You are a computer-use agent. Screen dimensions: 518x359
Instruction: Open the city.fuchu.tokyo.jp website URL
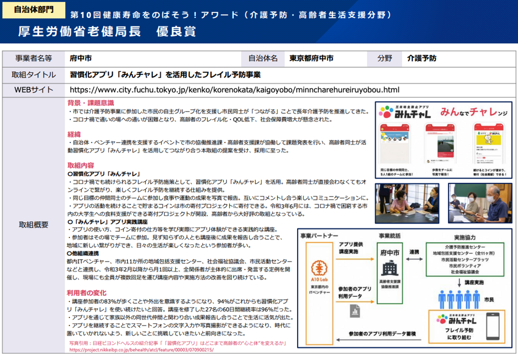pyautogui.click(x=235, y=90)
